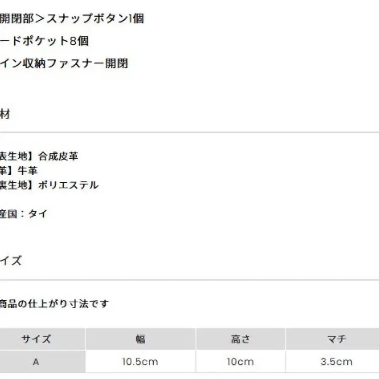The width and height of the screenshot is (379, 379).
Task: Click the ードポケット8個 text line
Action: pos(44,41)
